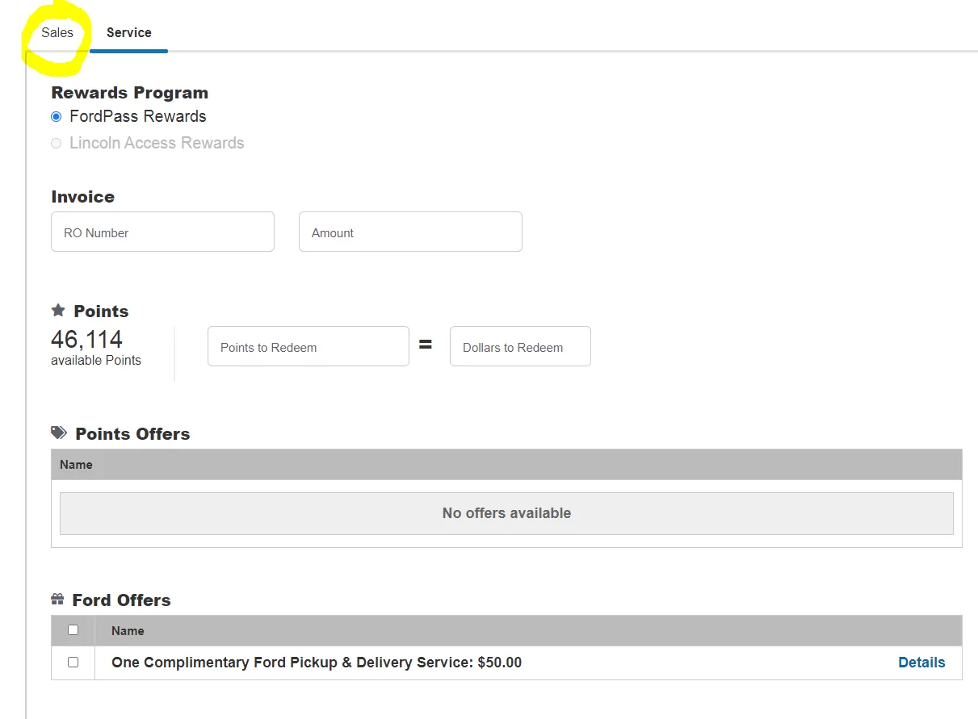Click the invoice Amount input field
978x719 pixels.
coord(410,232)
